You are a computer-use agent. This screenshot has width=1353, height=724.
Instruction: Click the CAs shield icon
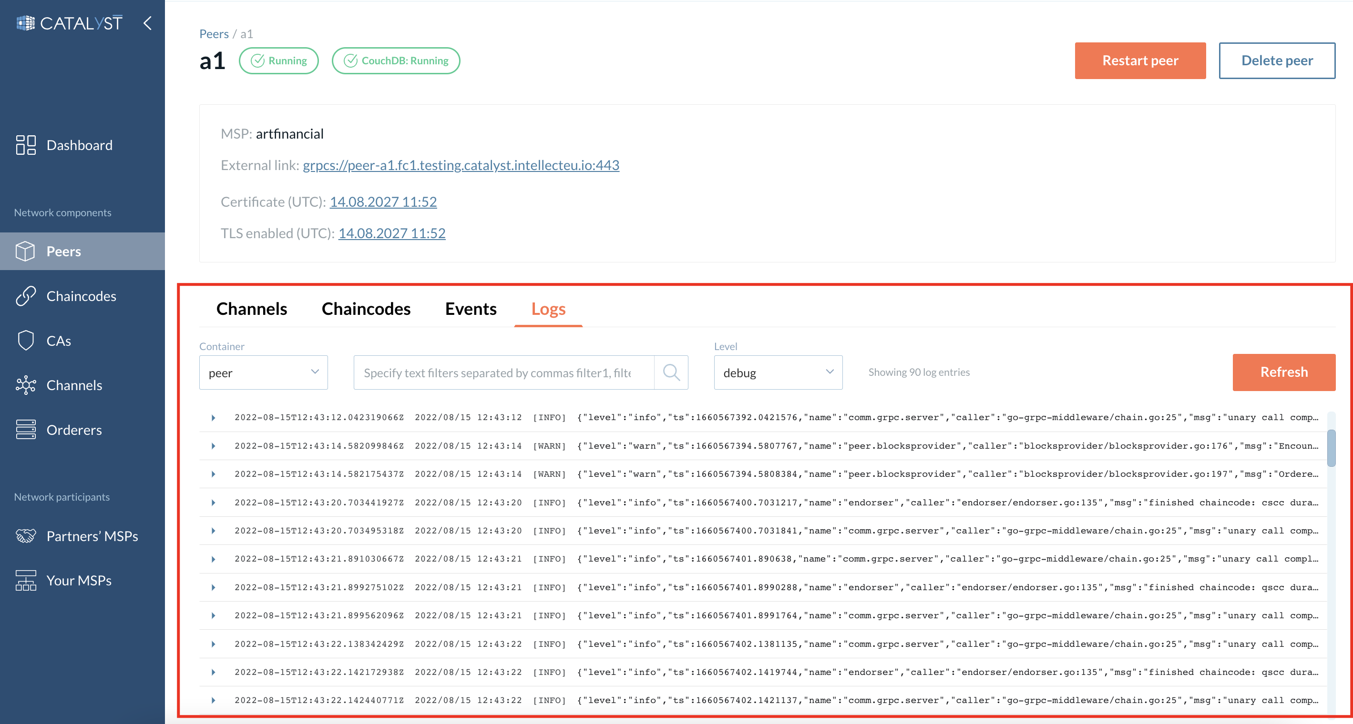(25, 341)
